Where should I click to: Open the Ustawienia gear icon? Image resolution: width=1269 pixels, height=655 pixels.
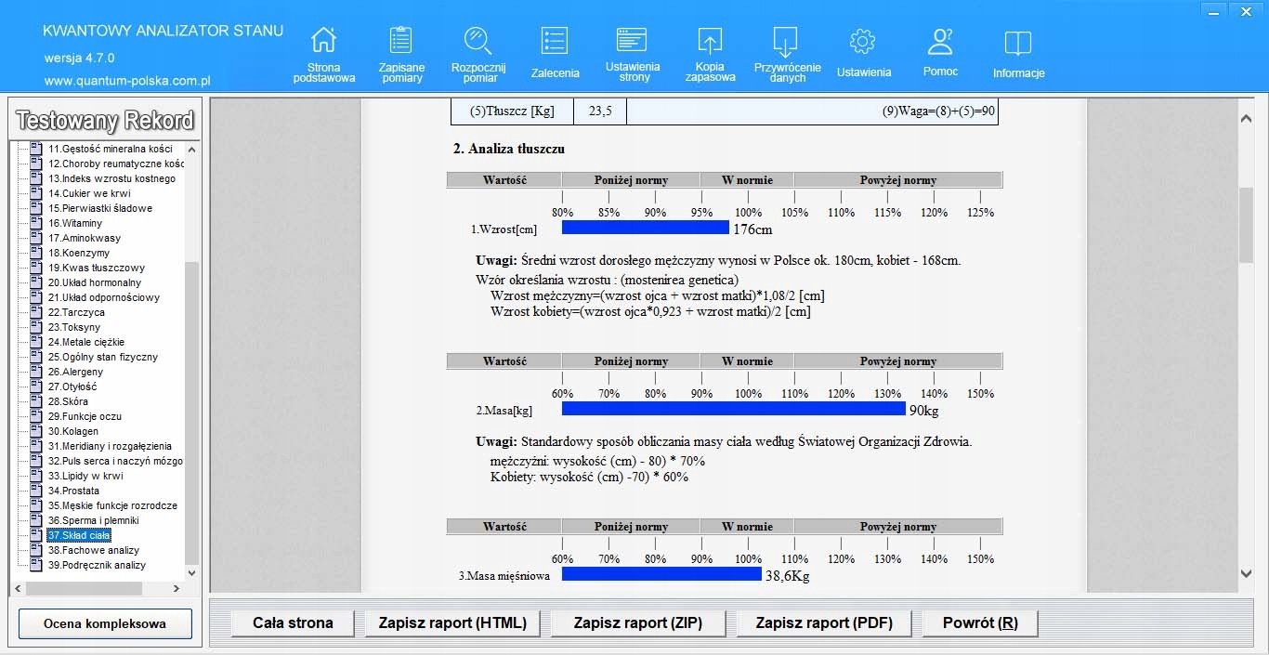pyautogui.click(x=863, y=41)
